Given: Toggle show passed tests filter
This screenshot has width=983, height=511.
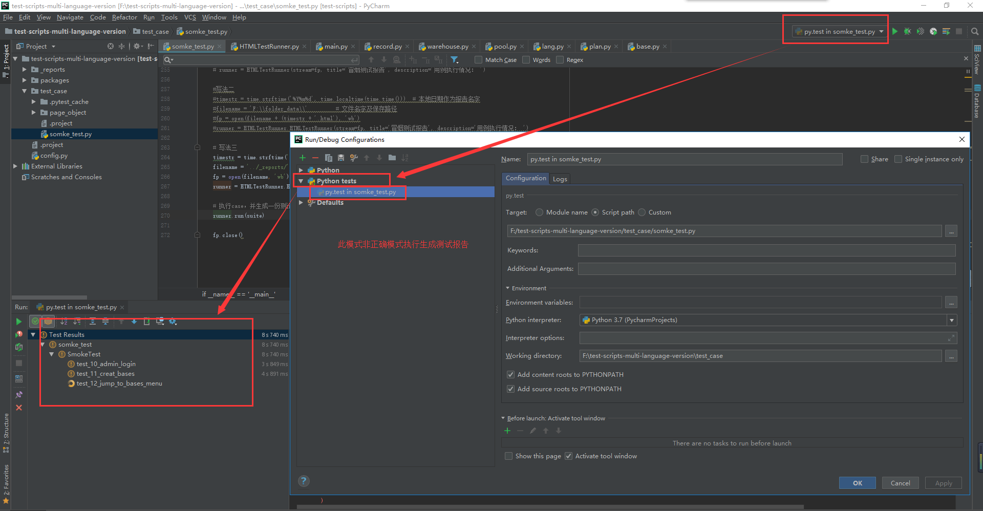Looking at the screenshot, I should [35, 322].
